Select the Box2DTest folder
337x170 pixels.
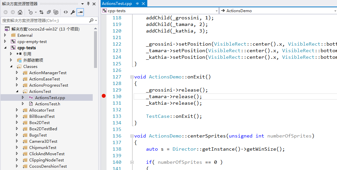(x=39, y=122)
